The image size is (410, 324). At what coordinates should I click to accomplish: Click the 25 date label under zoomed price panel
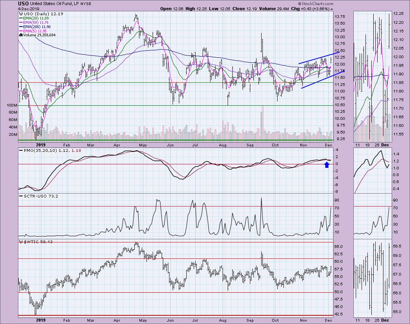[376, 145]
